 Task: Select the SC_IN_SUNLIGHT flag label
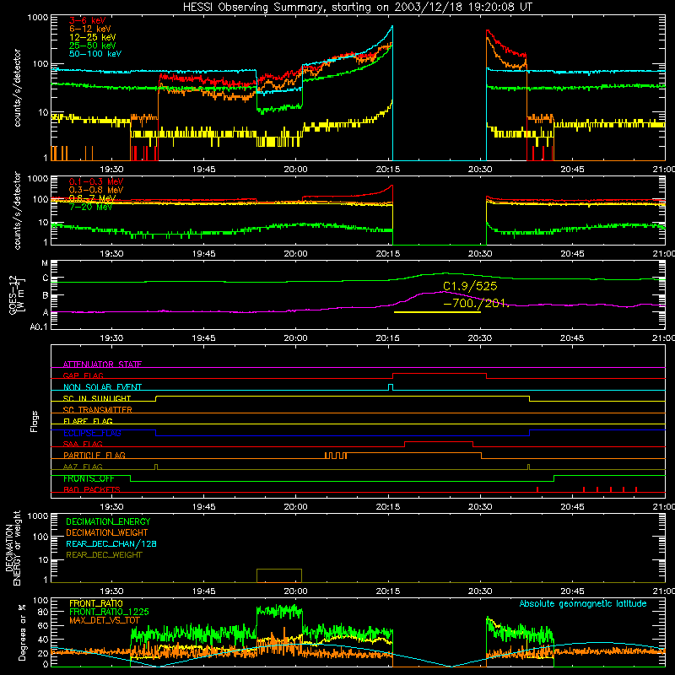click(97, 398)
